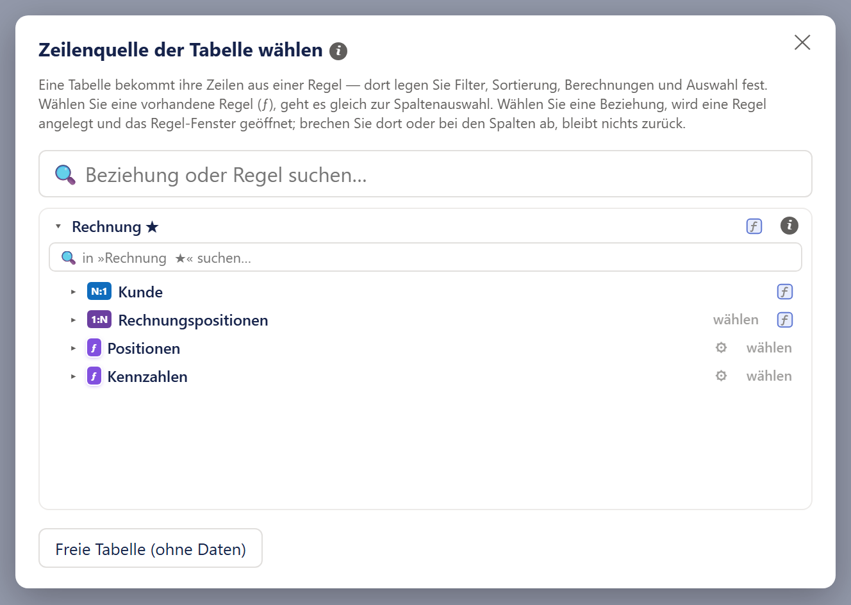Screen dimensions: 851x605
Task: Collapse the Rechnung ★ tree node
Action: (58, 226)
